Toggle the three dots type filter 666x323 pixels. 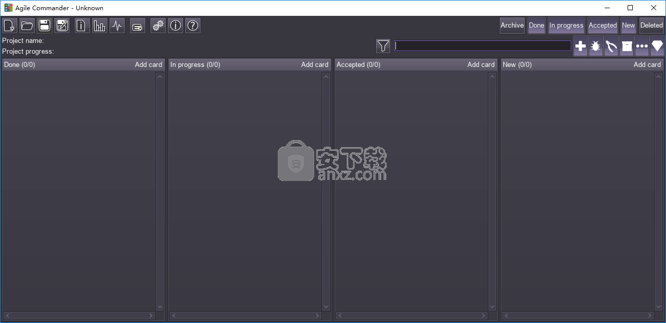642,46
